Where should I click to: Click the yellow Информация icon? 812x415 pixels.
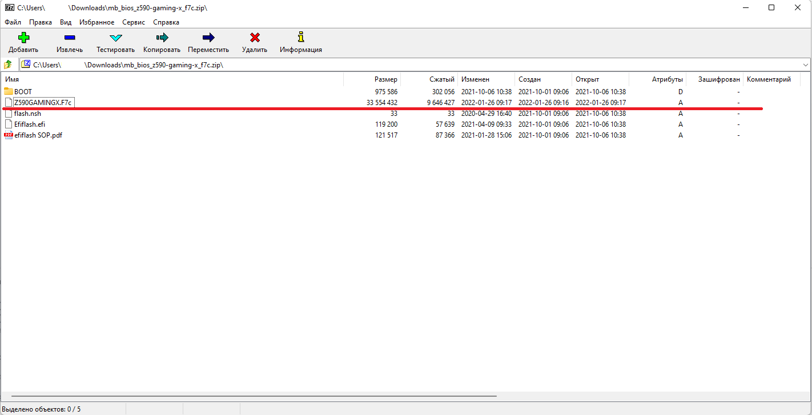click(301, 38)
